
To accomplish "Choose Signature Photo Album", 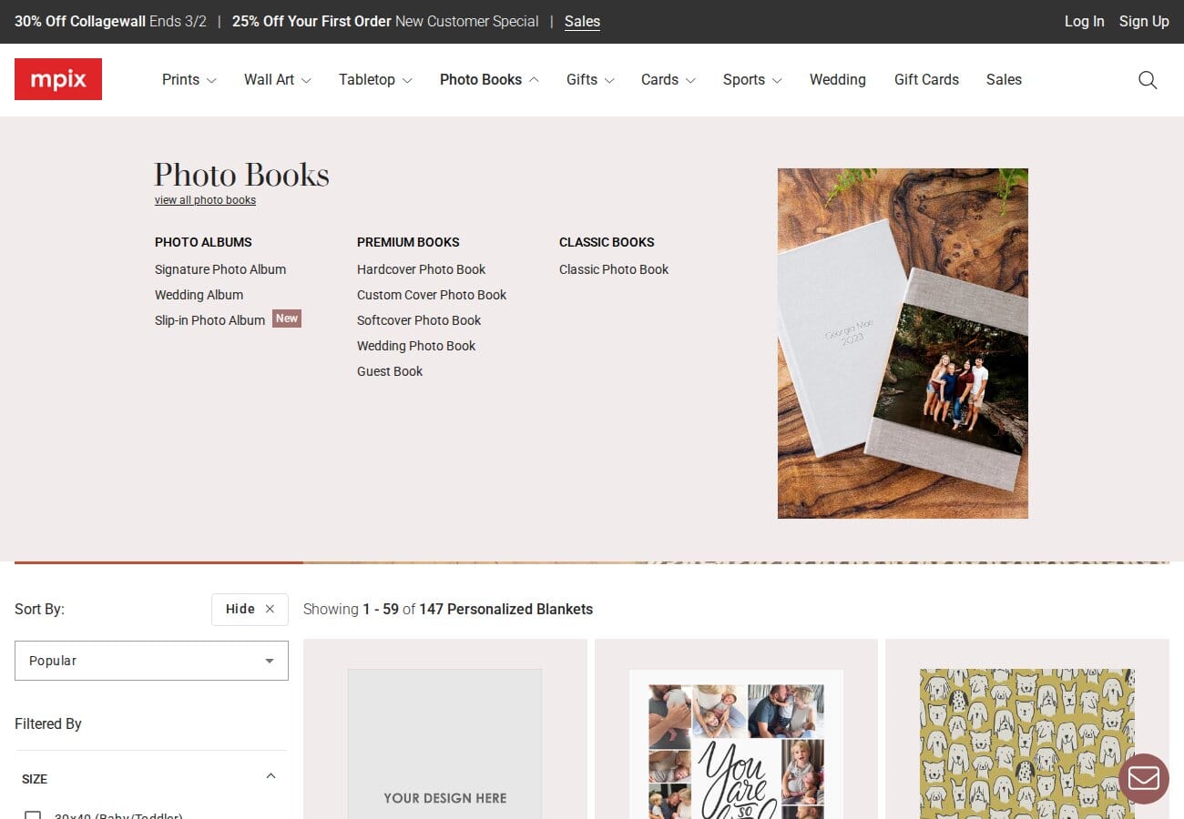I will point(220,269).
